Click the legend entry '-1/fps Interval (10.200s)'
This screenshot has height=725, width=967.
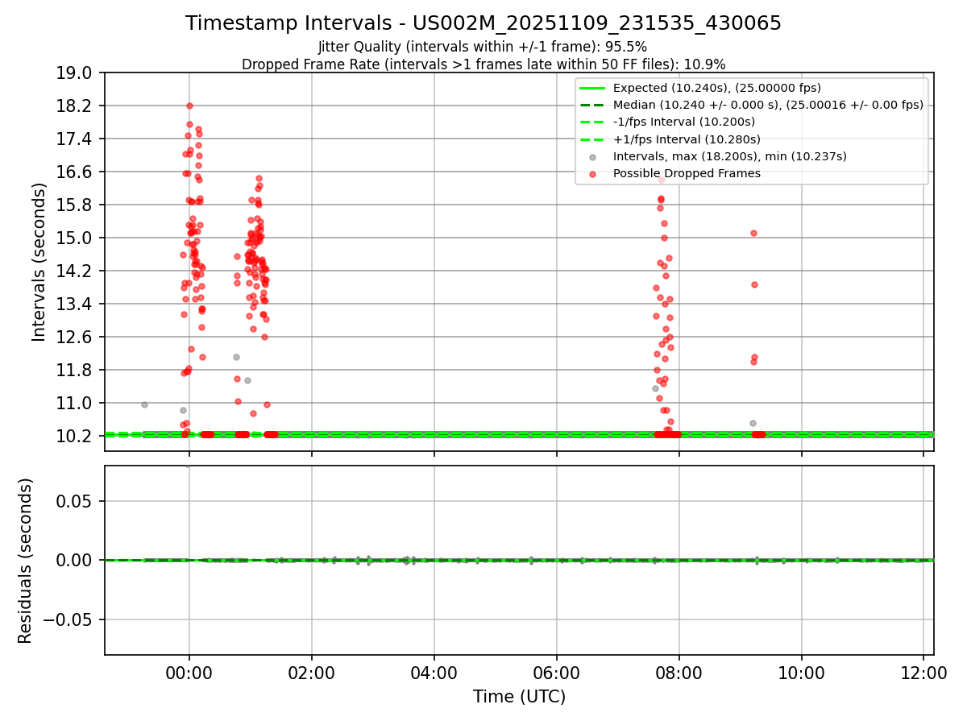(684, 122)
